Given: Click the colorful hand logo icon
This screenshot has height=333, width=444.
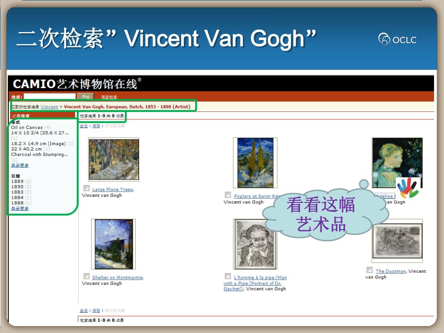Looking at the screenshot, I should 408,188.
